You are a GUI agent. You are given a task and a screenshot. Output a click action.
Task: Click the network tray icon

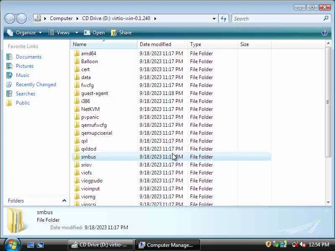[295, 244]
